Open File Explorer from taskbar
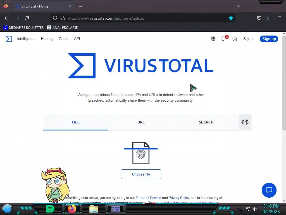The image size is (286, 215). [x=94, y=209]
